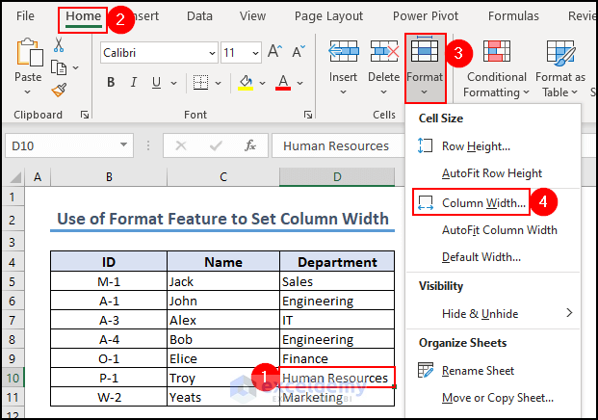The width and height of the screenshot is (598, 420).
Task: Expand the Name Box dropdown arrow
Action: [x=124, y=145]
